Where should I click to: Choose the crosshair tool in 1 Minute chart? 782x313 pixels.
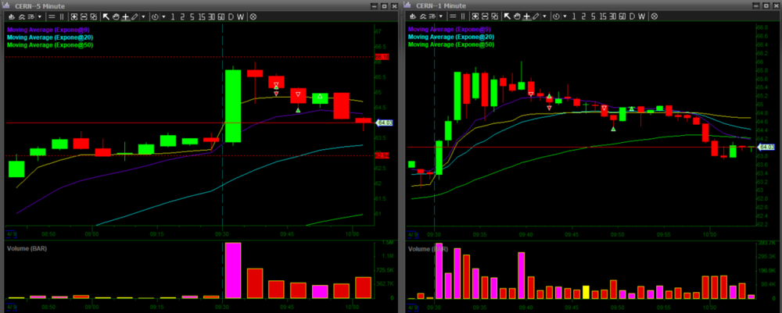click(x=527, y=16)
